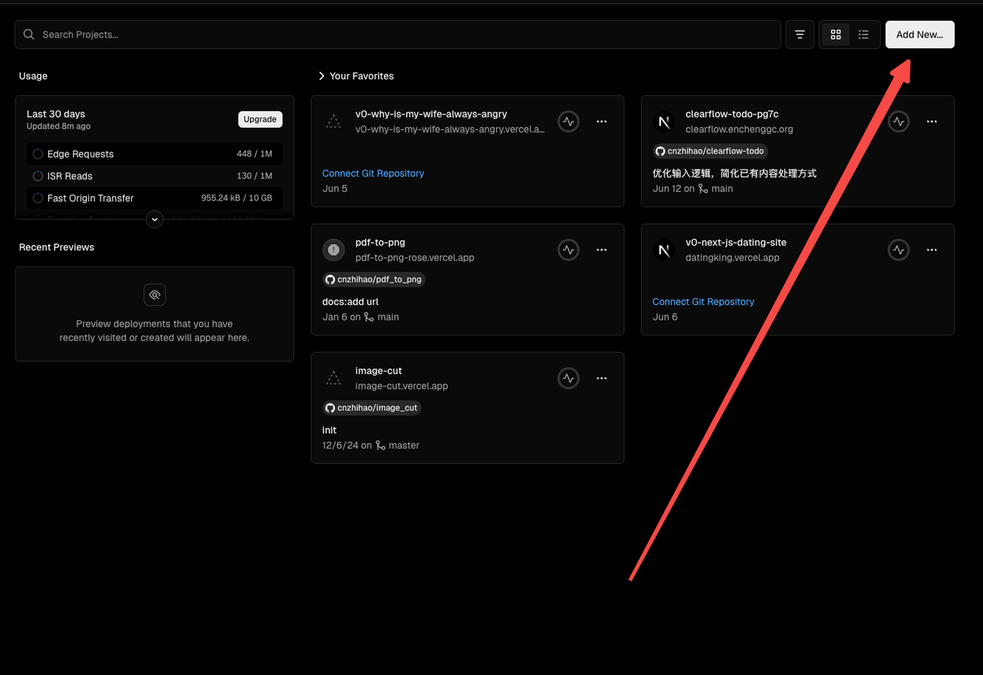The image size is (983, 675).
Task: Open the cnzhihao/pdf_to_png GitHub repo badge
Action: [374, 280]
